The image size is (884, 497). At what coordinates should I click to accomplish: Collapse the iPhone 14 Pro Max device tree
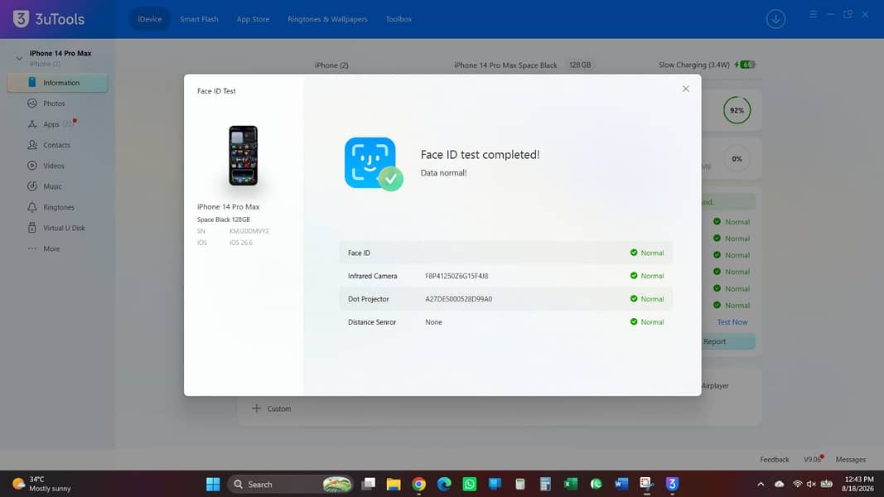point(18,58)
